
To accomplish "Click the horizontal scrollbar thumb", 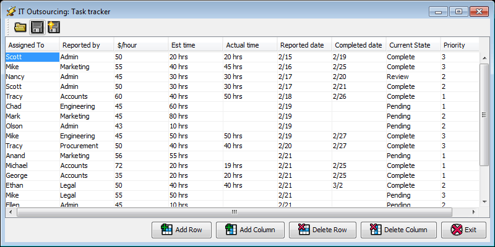I will 235,212.
